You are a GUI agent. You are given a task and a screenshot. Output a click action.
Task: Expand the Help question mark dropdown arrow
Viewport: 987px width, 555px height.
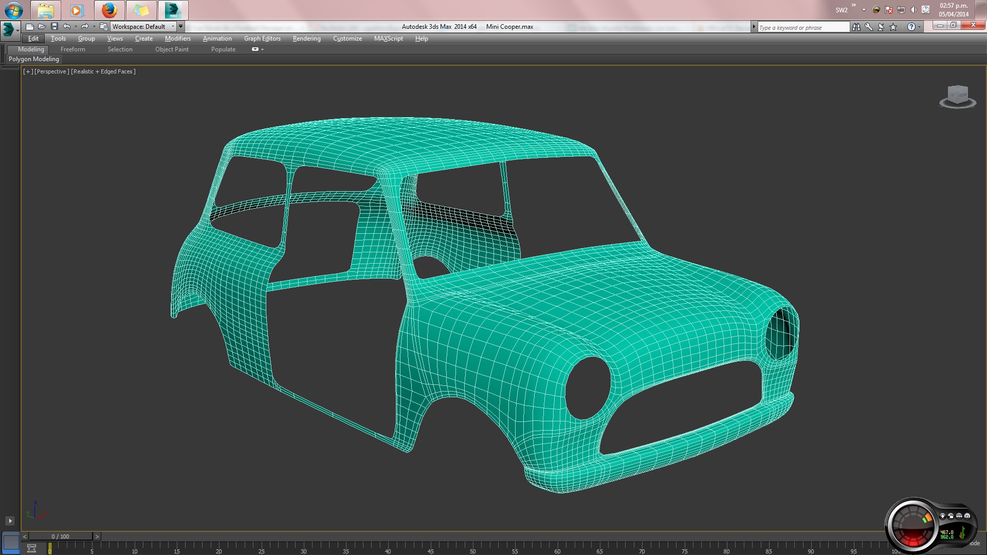tap(920, 27)
